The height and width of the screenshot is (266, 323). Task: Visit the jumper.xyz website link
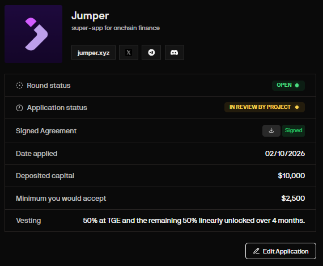93,53
